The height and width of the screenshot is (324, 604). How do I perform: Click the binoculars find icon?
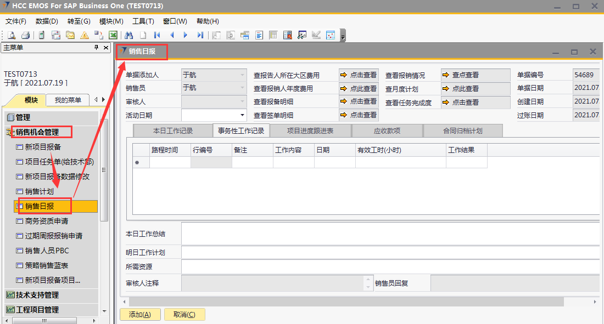(129, 35)
